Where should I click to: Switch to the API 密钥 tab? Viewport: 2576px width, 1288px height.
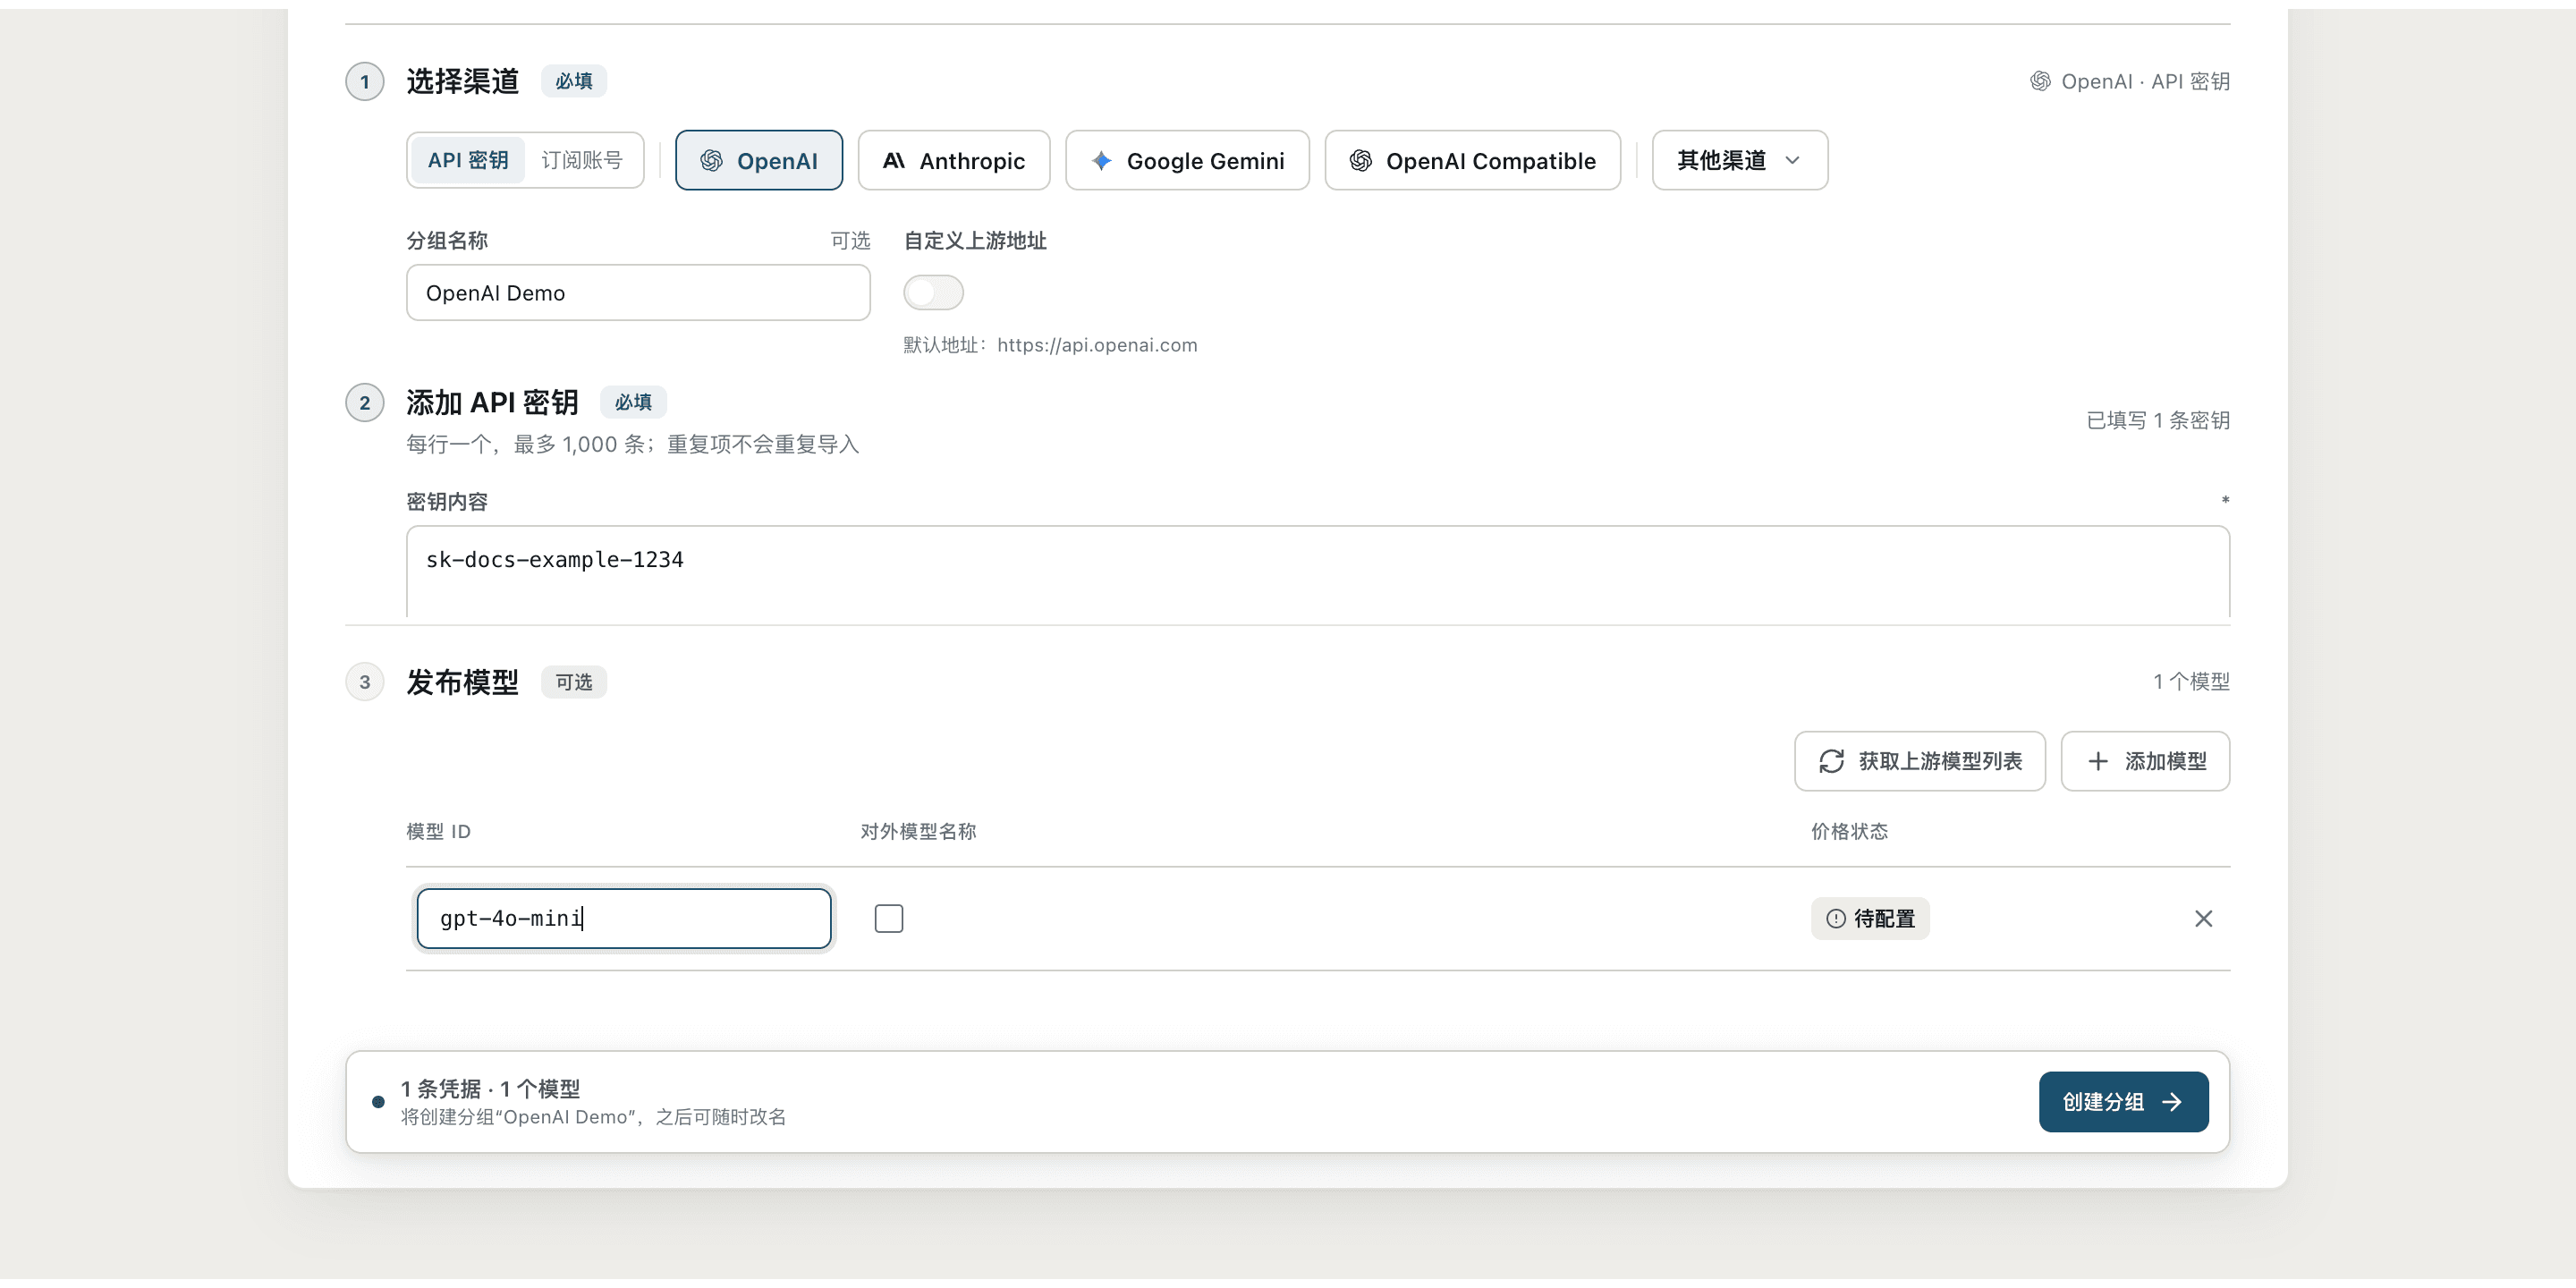[x=467, y=160]
